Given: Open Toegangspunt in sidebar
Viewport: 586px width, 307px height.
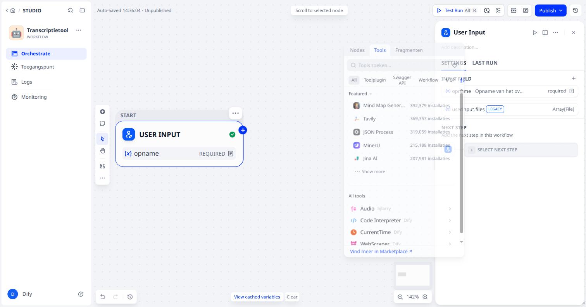Looking at the screenshot, I should [47, 67].
